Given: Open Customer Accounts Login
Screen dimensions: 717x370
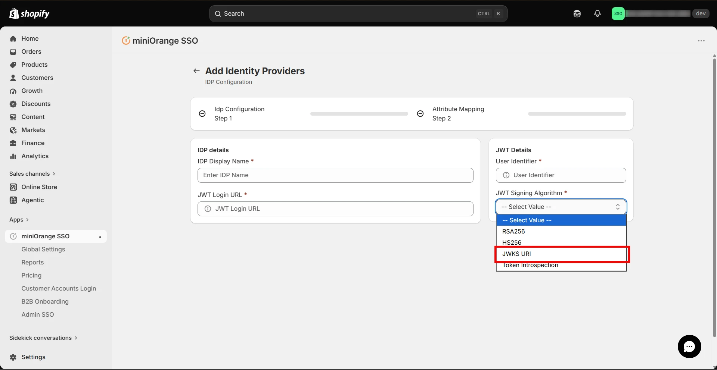Looking at the screenshot, I should [59, 288].
